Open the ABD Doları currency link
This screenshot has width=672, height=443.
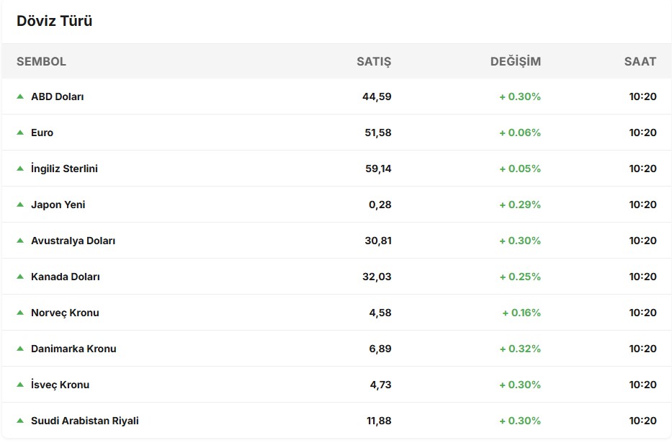pyautogui.click(x=58, y=97)
